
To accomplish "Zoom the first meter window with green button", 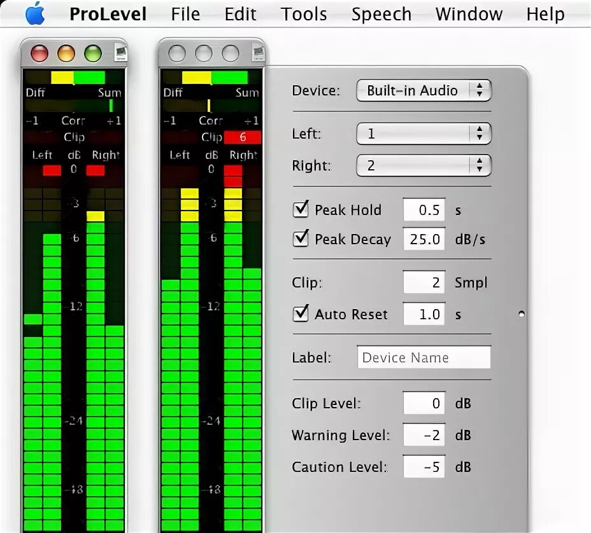I will pos(93,53).
